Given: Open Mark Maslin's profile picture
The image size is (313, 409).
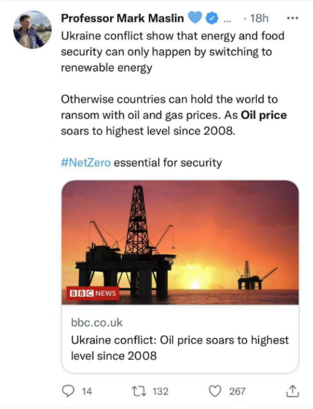Looking at the screenshot, I should point(32,29).
